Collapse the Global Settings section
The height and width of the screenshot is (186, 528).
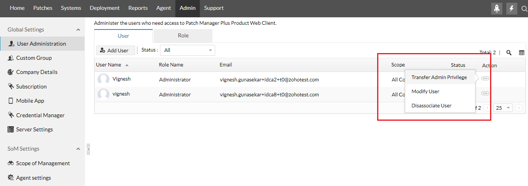point(78,30)
